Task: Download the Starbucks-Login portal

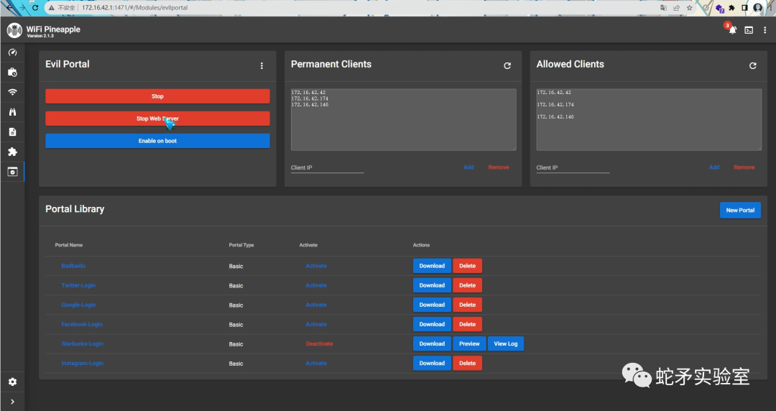Action: click(x=432, y=343)
